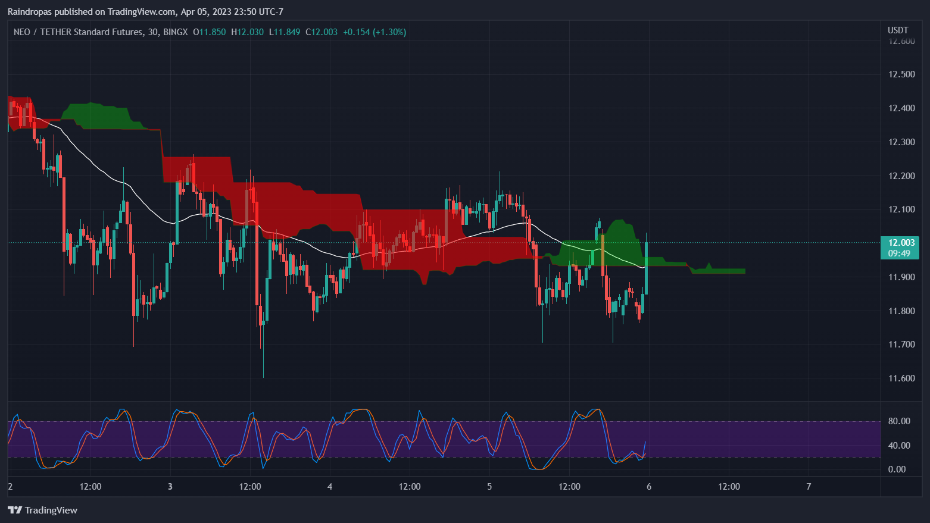This screenshot has width=930, height=523.
Task: Click the date label 3 on time axis
Action: click(170, 487)
